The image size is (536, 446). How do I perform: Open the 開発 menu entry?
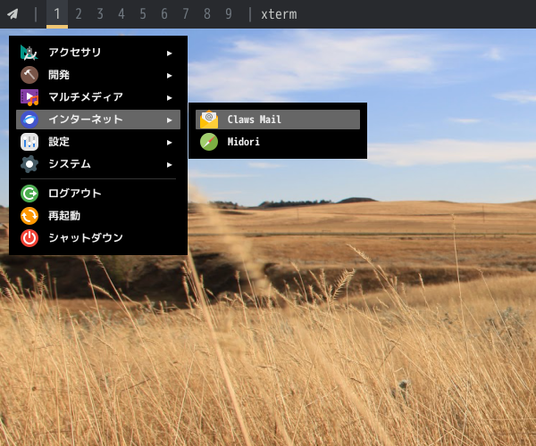98,75
